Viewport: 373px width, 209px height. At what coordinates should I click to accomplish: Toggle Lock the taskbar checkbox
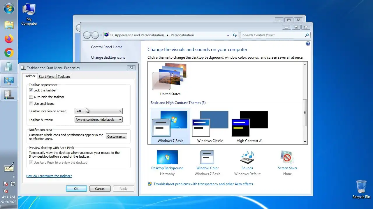point(31,90)
